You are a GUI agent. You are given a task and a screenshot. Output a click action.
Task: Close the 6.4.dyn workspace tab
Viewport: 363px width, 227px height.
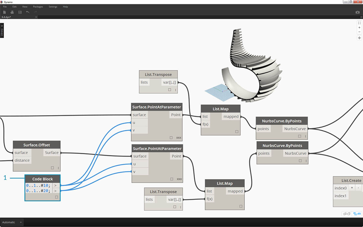coord(36,17)
